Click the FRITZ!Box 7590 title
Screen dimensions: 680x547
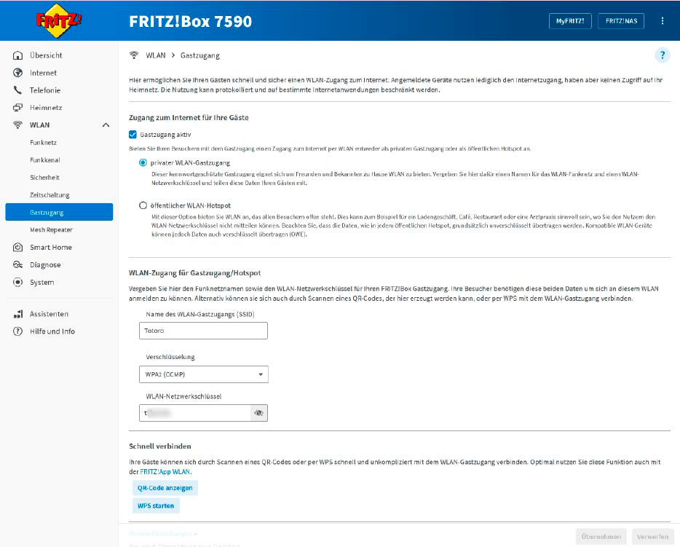(190, 21)
